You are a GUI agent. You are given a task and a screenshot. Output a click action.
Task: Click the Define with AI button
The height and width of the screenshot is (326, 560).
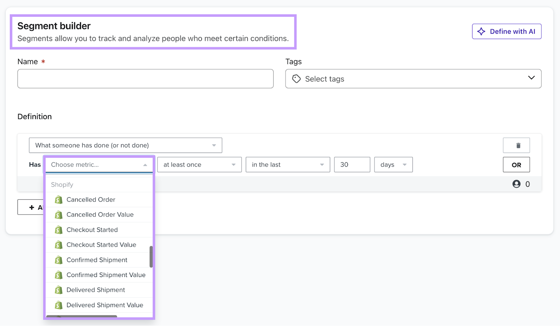(506, 31)
